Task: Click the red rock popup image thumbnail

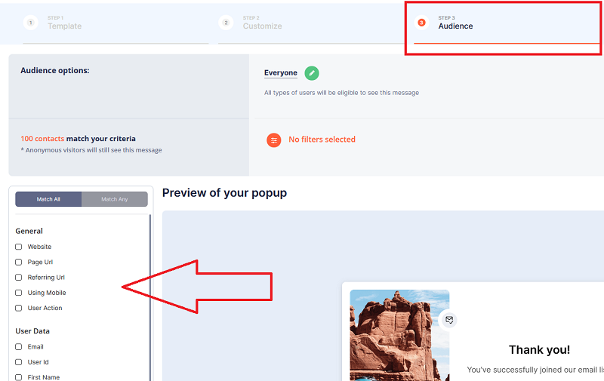Action: pos(399,335)
